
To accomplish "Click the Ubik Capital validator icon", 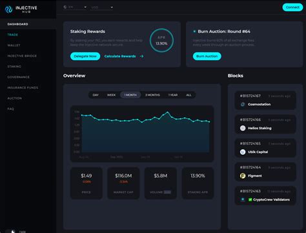I will coord(243,152).
